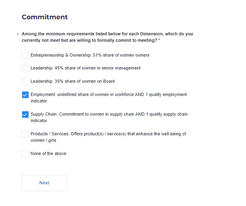The width and height of the screenshot is (246, 206).
Task: Click the label text '51% share of women owners'
Action: [x=121, y=55]
